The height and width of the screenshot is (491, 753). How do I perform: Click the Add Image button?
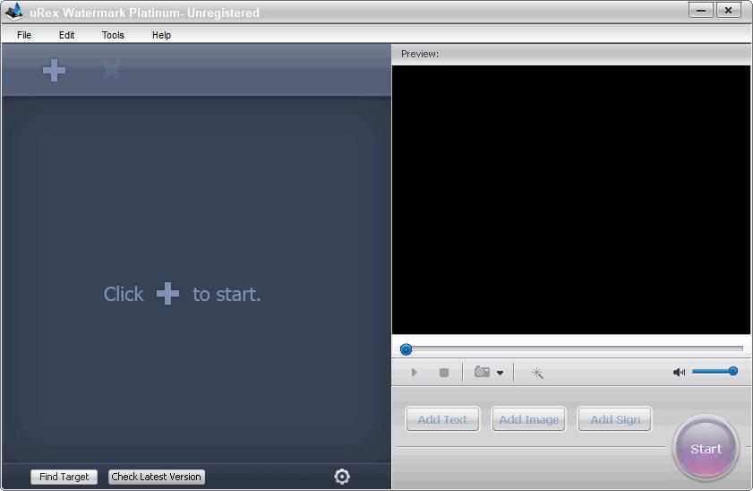tap(528, 419)
